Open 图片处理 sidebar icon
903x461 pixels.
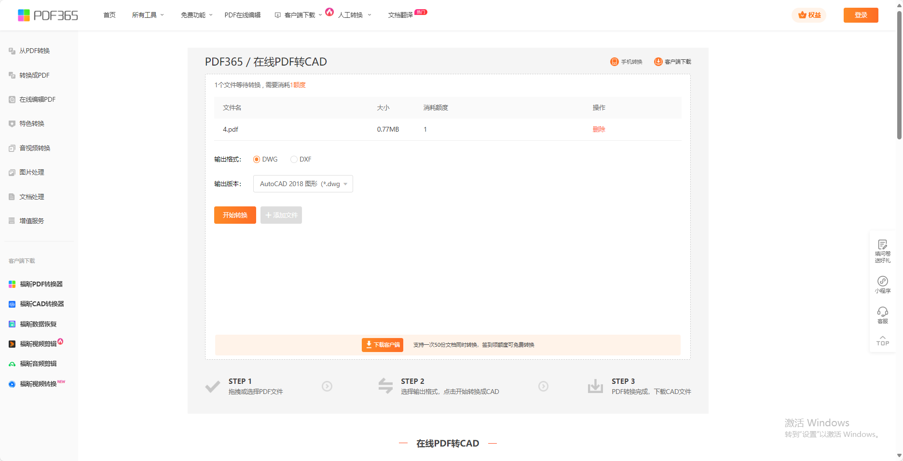point(12,172)
